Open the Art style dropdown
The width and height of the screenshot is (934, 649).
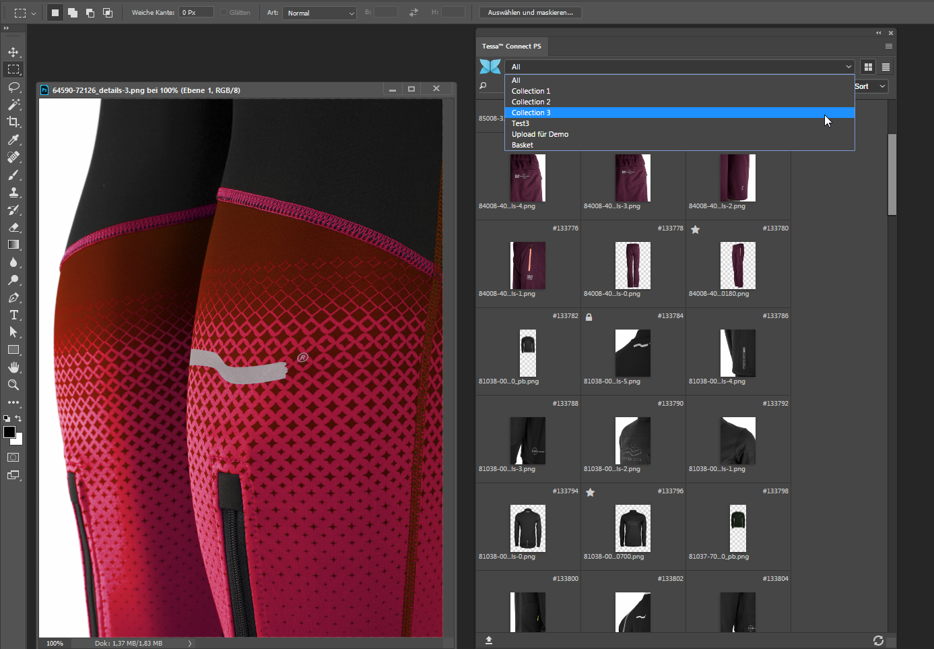pos(319,13)
